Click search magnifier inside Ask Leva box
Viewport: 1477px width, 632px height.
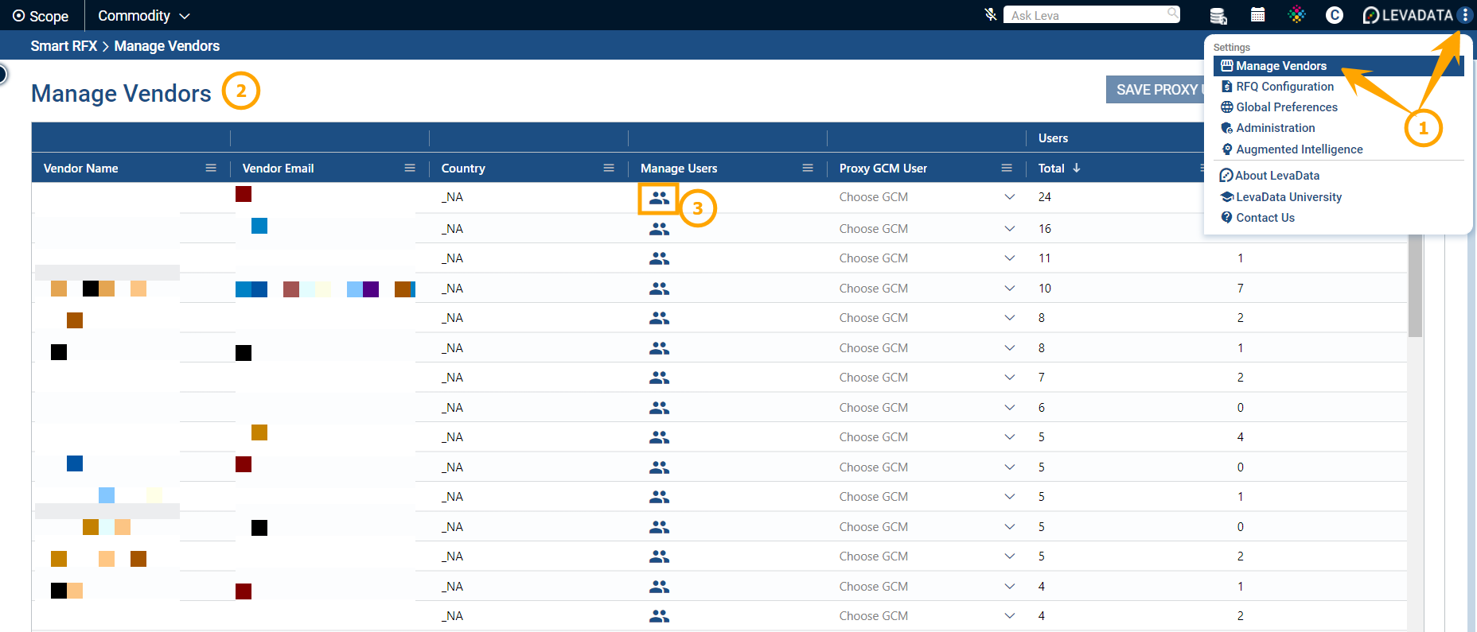(x=1172, y=14)
